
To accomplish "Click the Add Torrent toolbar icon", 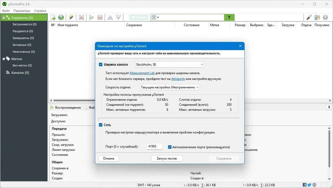I will click(x=53, y=18).
